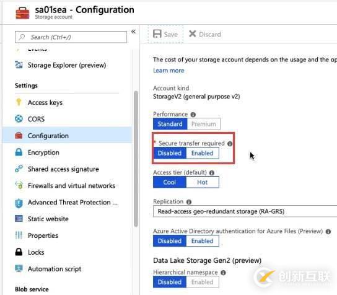Click the Discard button label
This screenshot has width=337, height=295.
(x=210, y=34)
